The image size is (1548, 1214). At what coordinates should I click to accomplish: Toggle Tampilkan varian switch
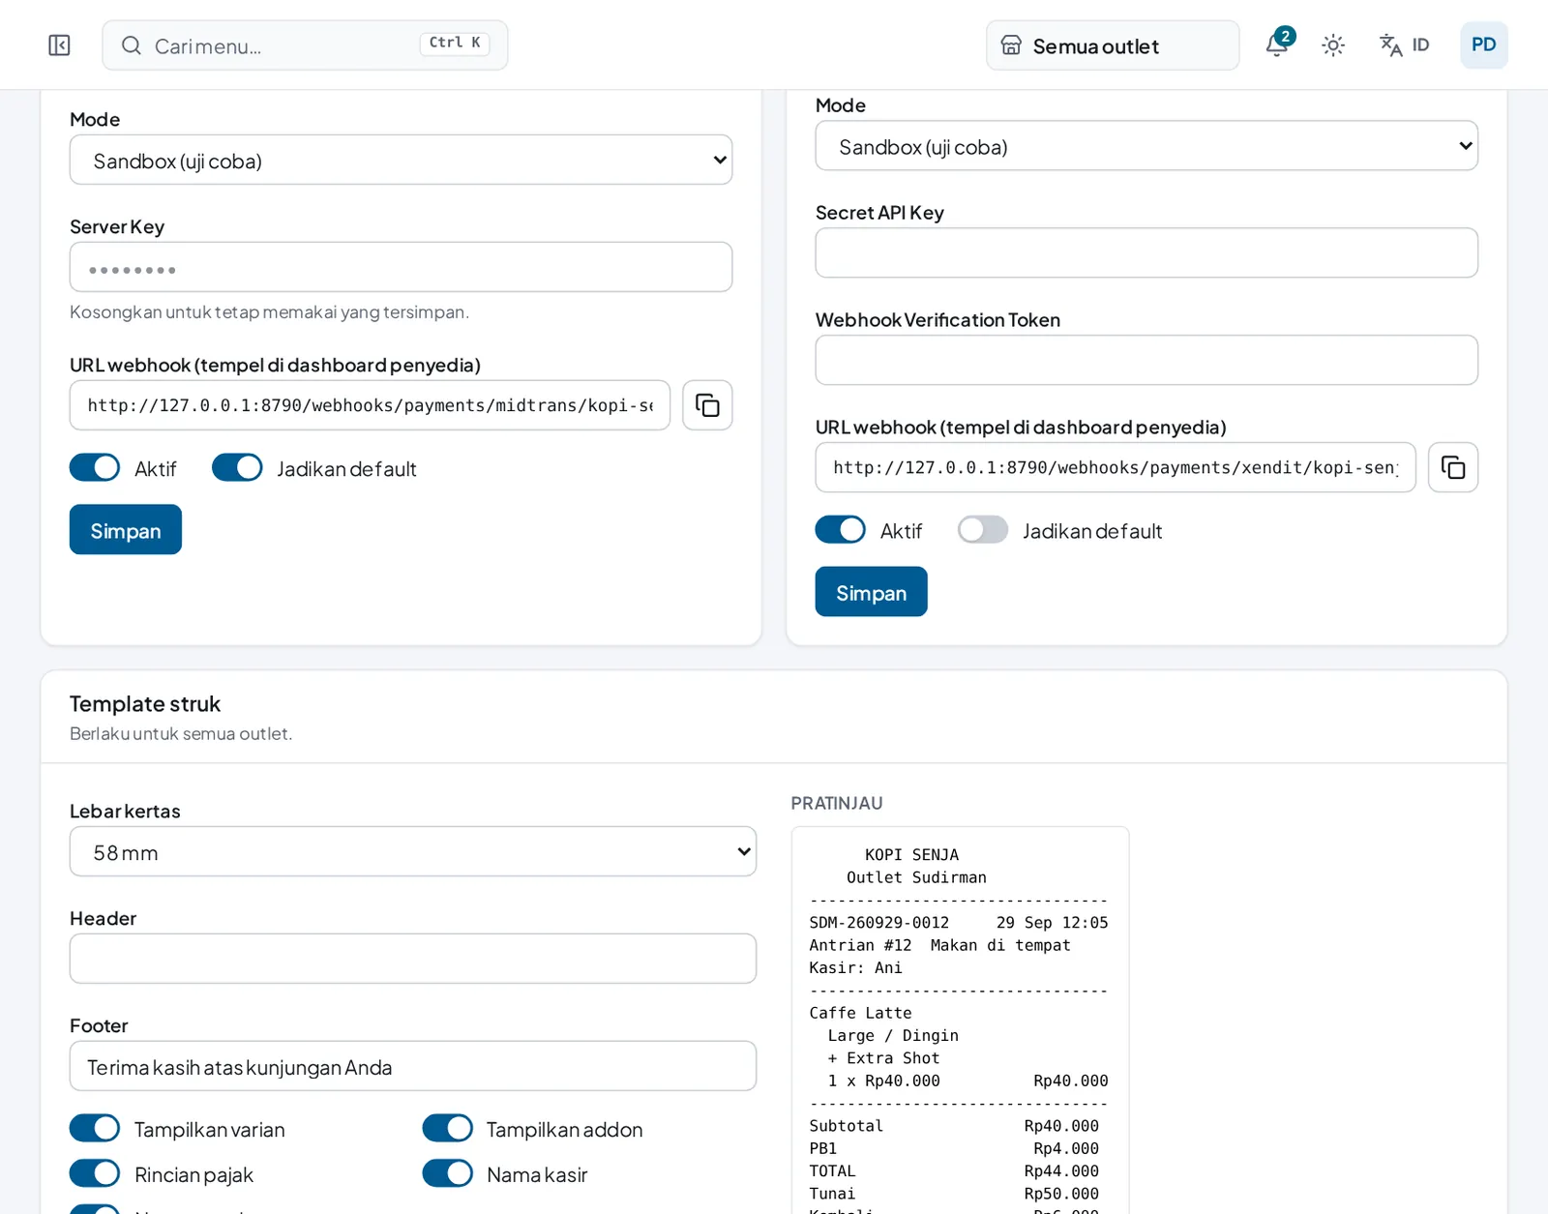click(95, 1128)
